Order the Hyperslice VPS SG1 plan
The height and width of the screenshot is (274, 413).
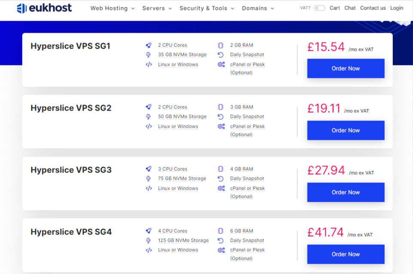[x=346, y=68]
